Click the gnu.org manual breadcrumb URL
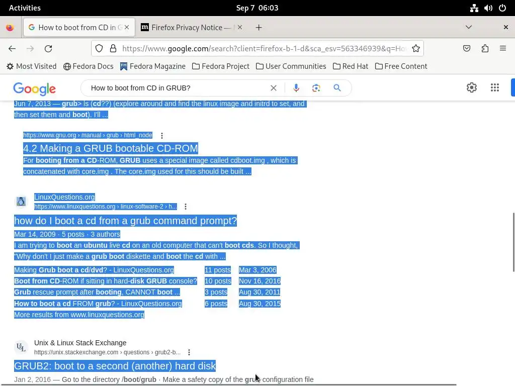The width and height of the screenshot is (515, 386). pos(88,135)
